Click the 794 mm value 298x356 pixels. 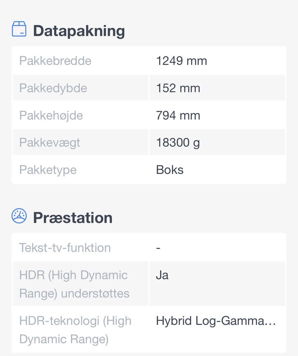178,115
